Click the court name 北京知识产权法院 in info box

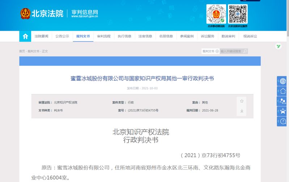(65, 102)
